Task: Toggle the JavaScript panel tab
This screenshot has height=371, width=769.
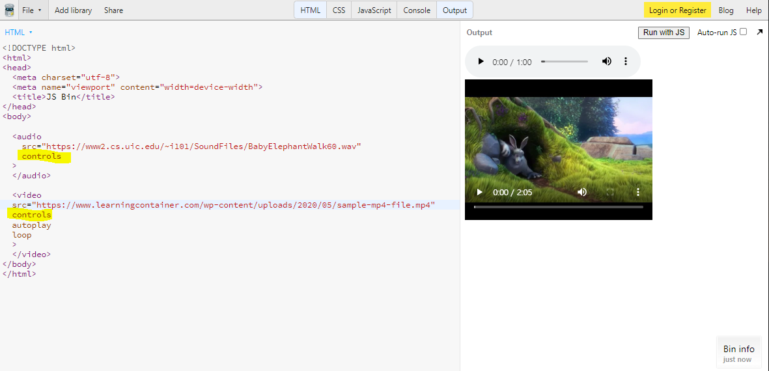Action: point(374,10)
